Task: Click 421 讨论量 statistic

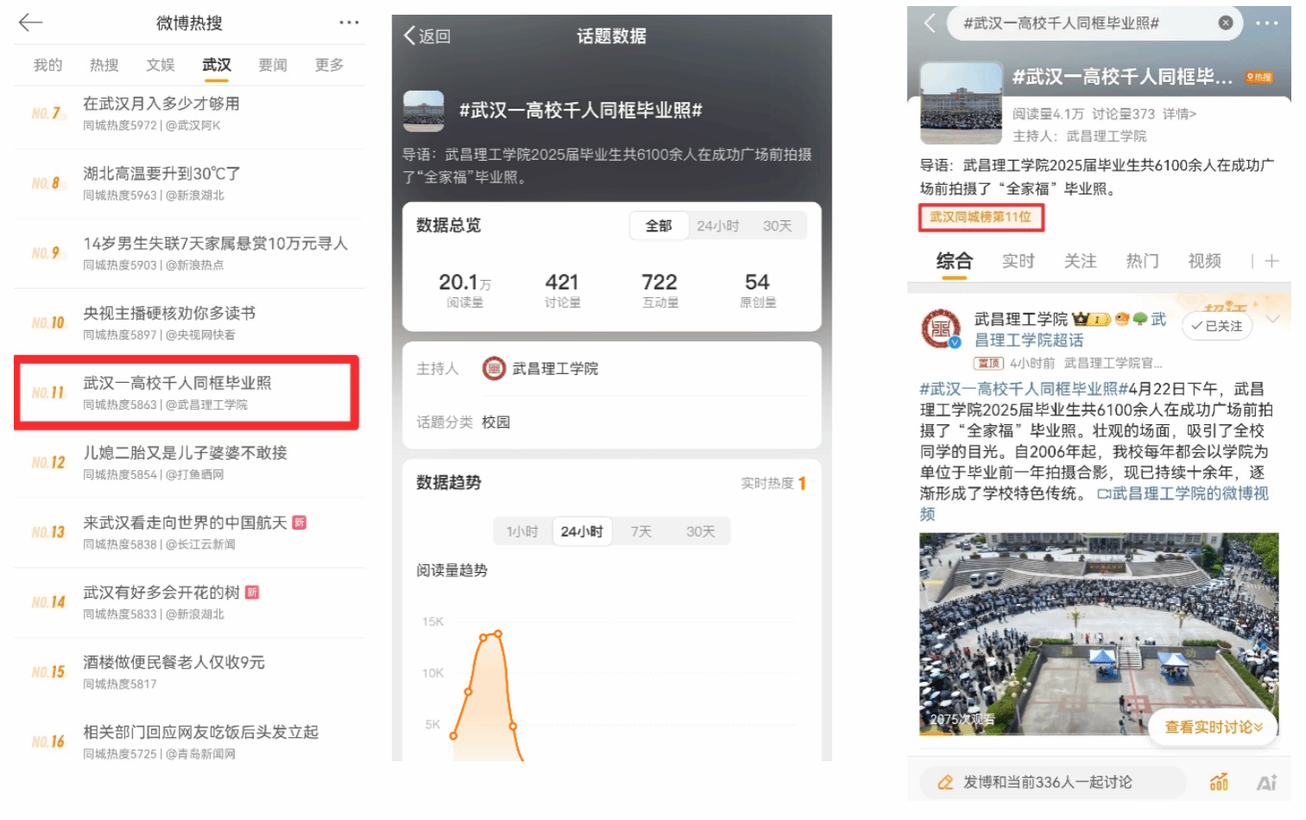Action: (x=562, y=290)
